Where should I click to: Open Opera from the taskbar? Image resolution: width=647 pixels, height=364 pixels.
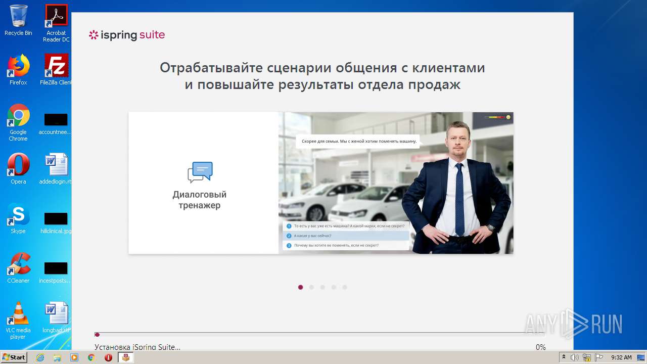[108, 357]
